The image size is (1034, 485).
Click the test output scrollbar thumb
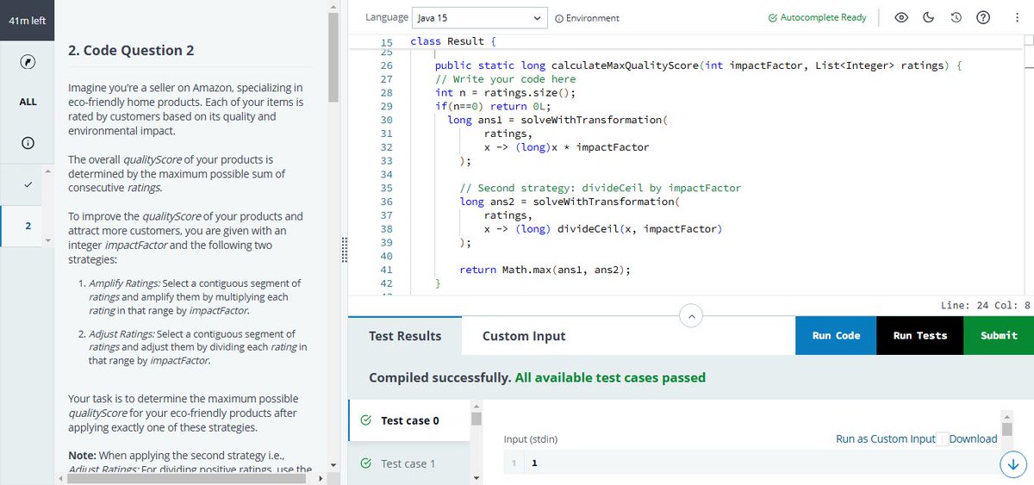[x=1006, y=431]
